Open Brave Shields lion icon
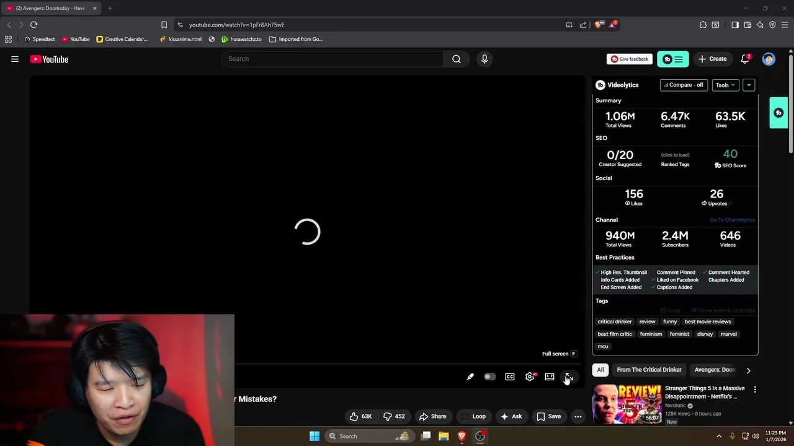 pyautogui.click(x=598, y=25)
